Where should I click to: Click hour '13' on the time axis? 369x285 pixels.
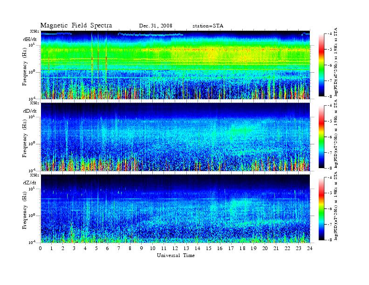(x=186, y=248)
